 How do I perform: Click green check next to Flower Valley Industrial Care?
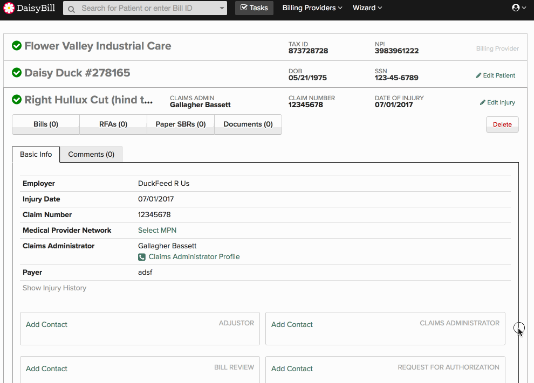[x=17, y=46]
